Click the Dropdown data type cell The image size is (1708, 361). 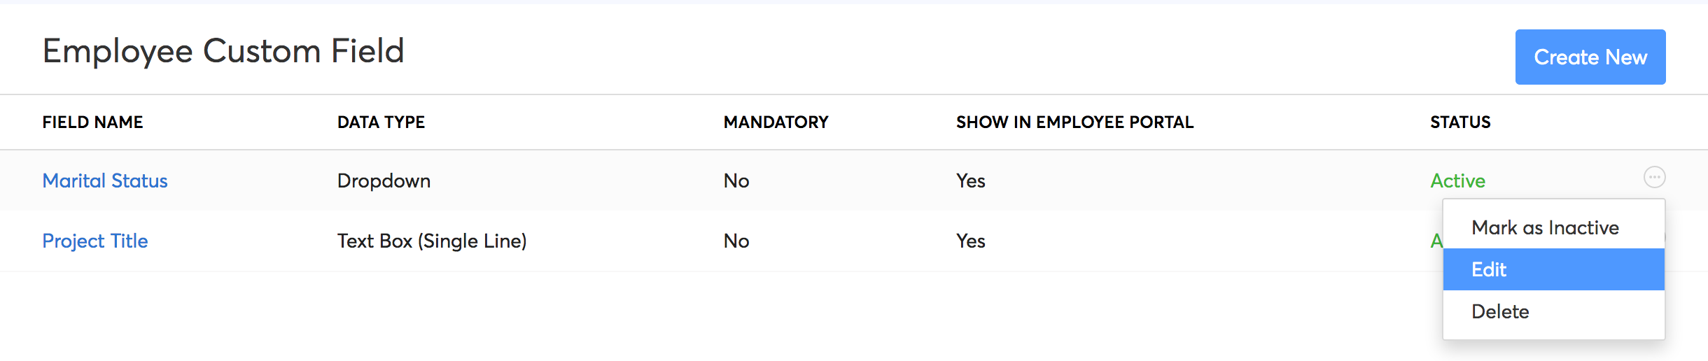[x=384, y=181]
